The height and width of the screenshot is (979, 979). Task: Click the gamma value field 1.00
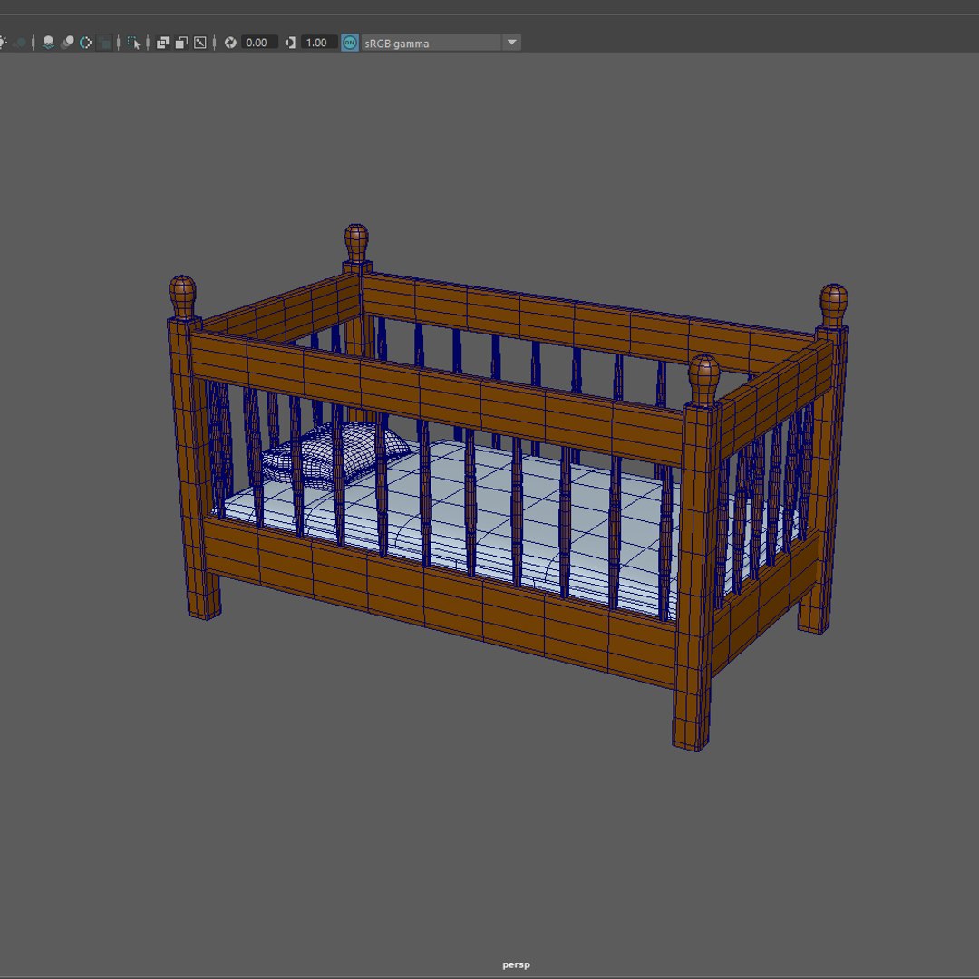(x=319, y=43)
